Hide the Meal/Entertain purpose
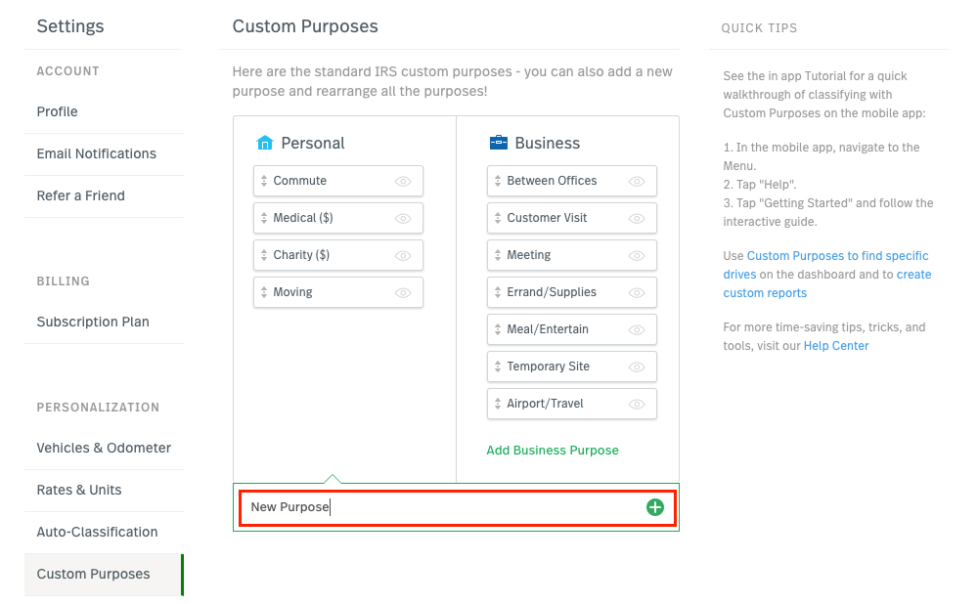 (637, 330)
